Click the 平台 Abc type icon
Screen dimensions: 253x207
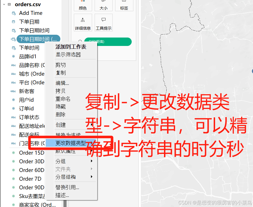coord(13,83)
